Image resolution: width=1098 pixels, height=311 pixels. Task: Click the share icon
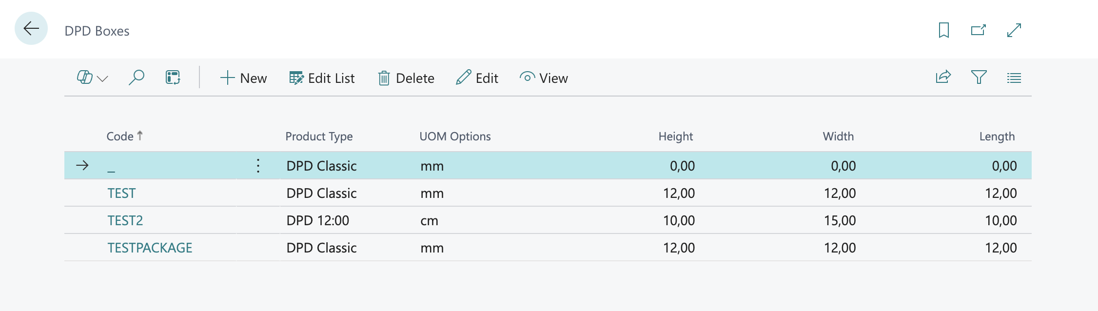pyautogui.click(x=943, y=78)
